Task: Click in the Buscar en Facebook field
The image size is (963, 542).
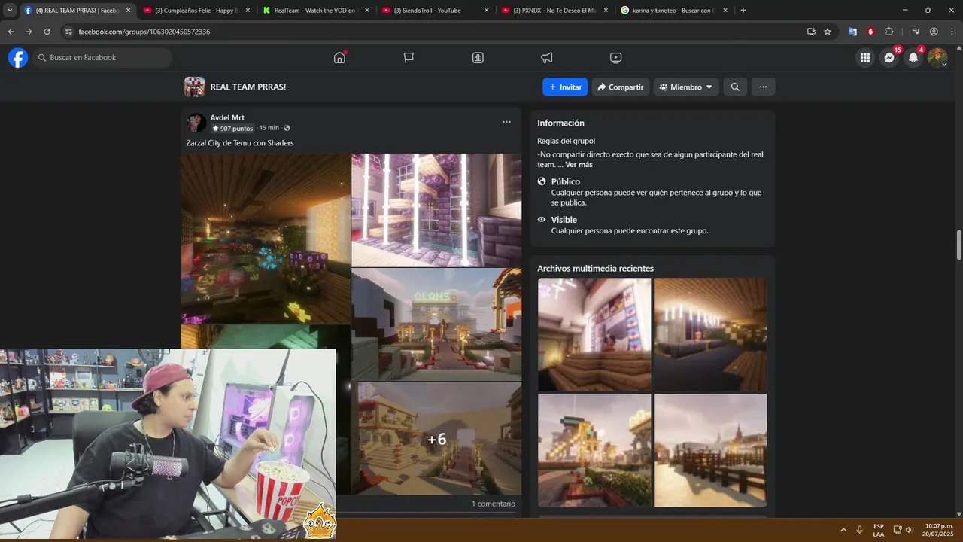Action: (102, 57)
